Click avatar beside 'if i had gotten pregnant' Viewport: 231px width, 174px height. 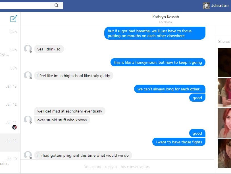[28, 155]
